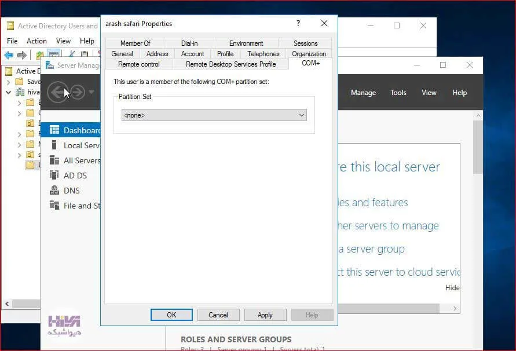Open Help menu in Active Directory window
The width and height of the screenshot is (516, 351).
87,41
